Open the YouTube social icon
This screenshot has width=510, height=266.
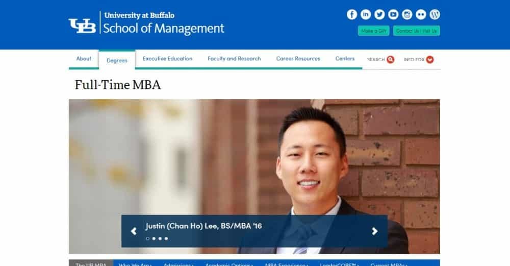tap(393, 14)
